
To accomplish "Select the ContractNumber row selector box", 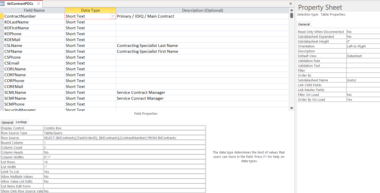I will coord(2,16).
